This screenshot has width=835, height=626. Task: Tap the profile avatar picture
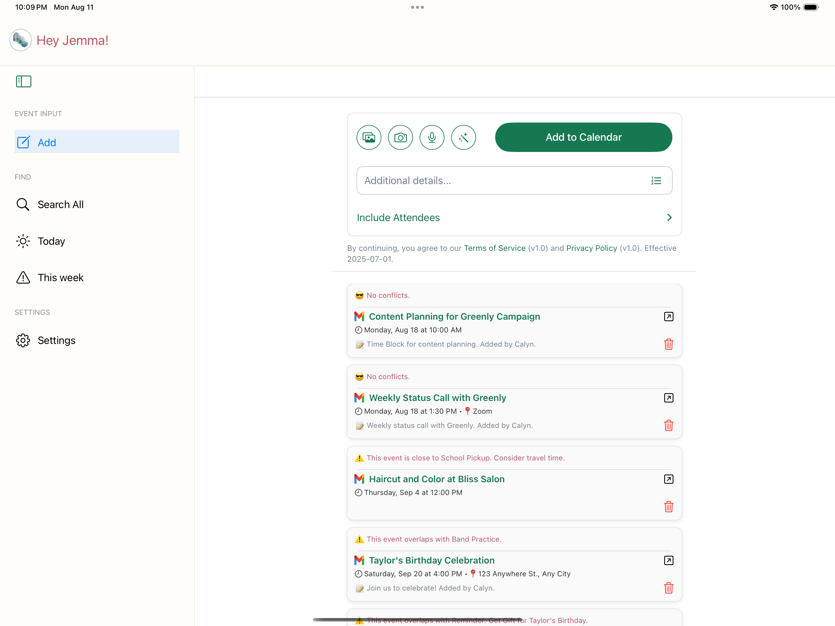(20, 40)
